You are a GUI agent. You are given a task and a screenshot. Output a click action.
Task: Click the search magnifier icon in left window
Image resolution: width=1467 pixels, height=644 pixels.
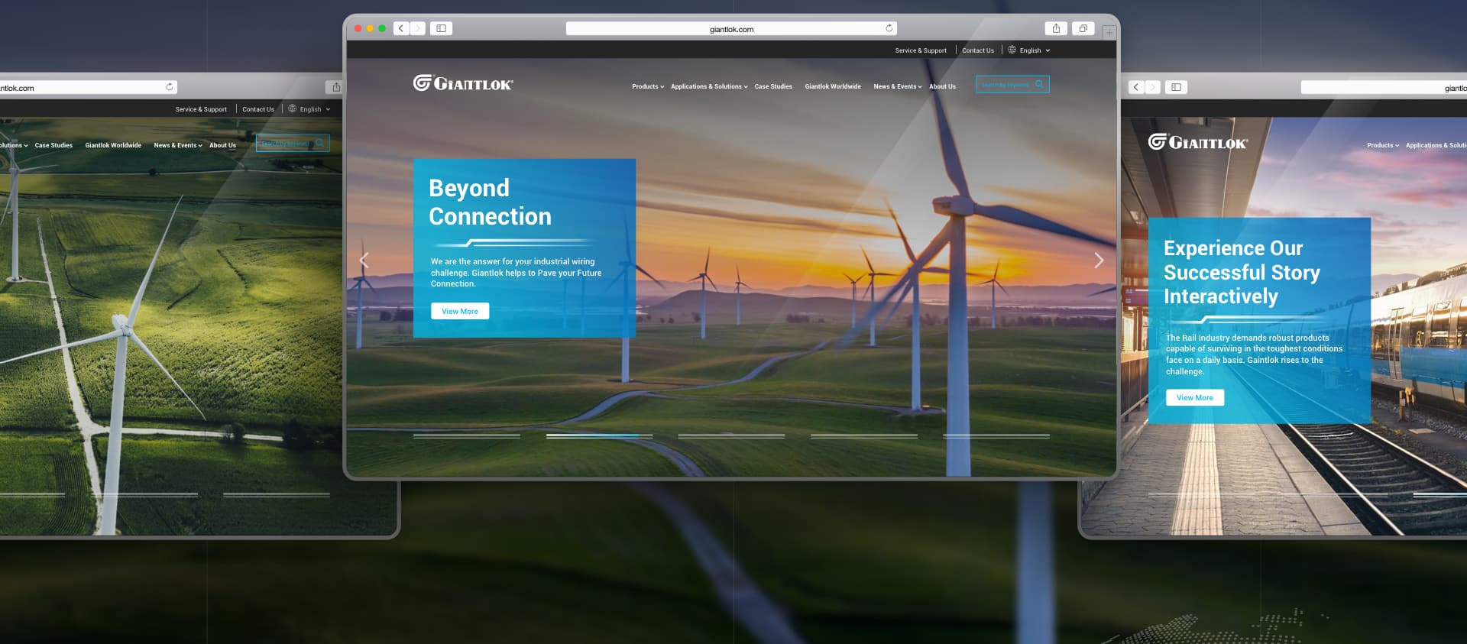tap(319, 143)
